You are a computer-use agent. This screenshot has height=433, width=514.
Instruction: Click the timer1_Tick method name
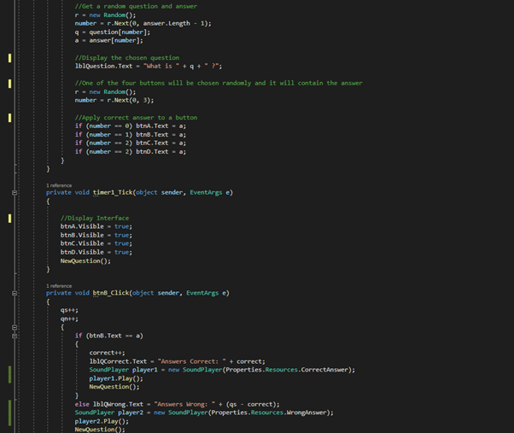113,192
